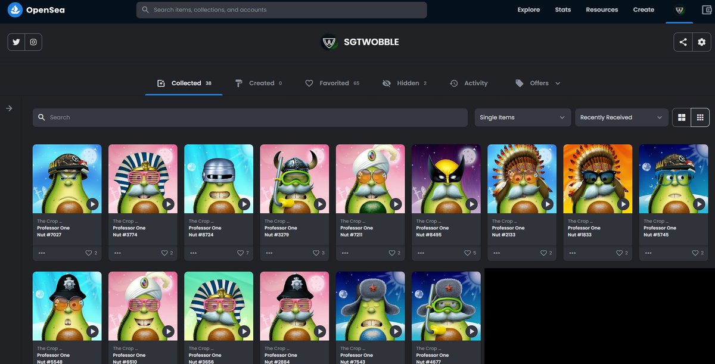The image size is (715, 364).
Task: Open the Stats menu
Action: point(563,10)
